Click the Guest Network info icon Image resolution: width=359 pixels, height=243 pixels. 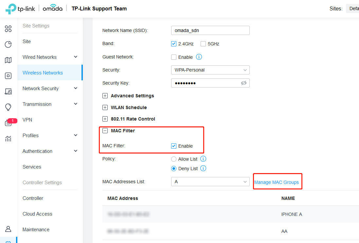(x=199, y=57)
